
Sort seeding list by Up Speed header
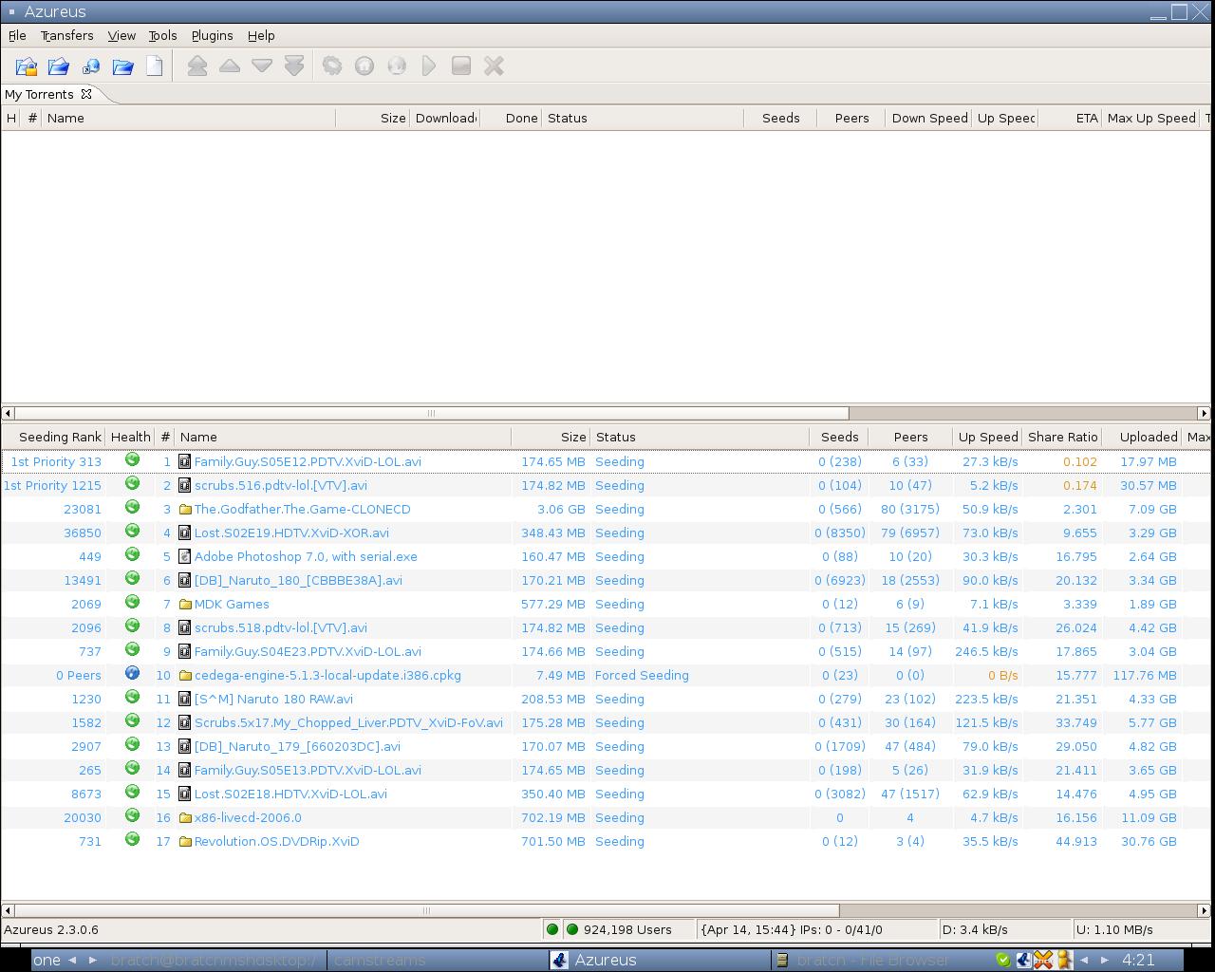[988, 437]
